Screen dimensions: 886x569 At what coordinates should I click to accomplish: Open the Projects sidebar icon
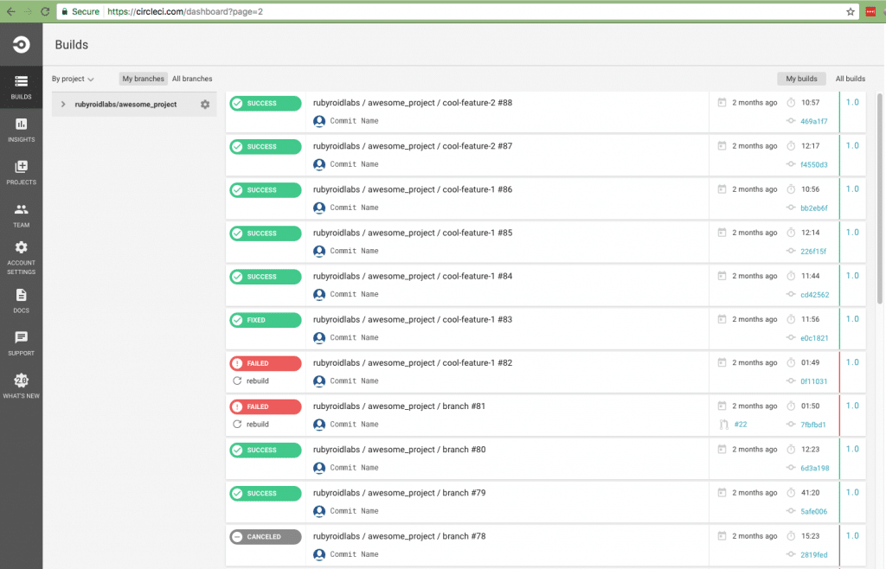coord(21,167)
